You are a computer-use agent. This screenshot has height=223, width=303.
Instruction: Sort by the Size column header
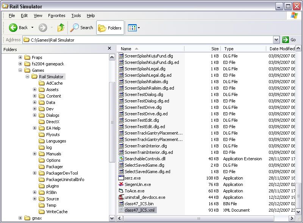coord(202,49)
